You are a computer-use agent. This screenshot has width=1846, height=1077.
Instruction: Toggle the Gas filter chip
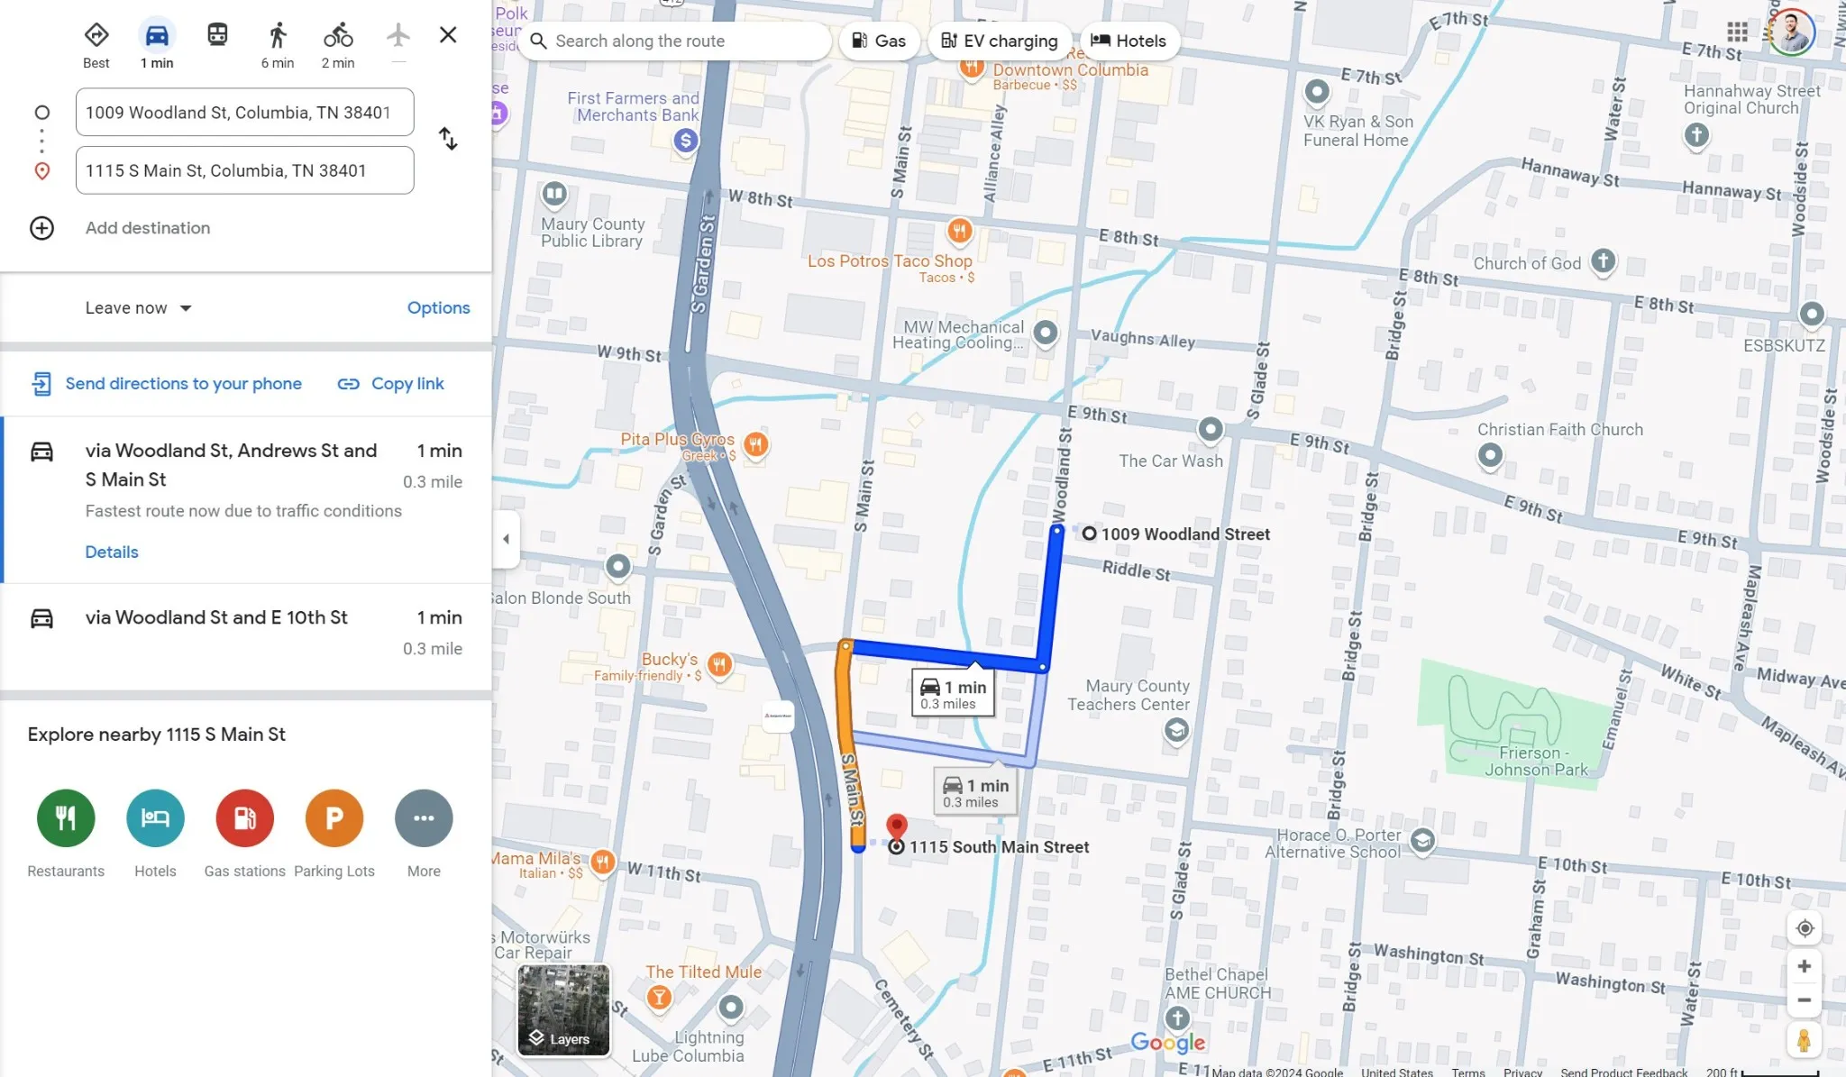[879, 41]
